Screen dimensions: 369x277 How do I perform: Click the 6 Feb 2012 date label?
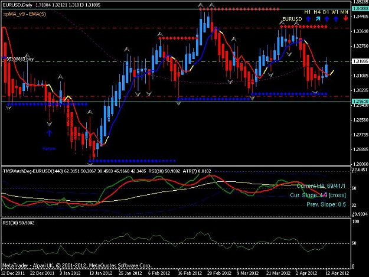click(x=159, y=273)
